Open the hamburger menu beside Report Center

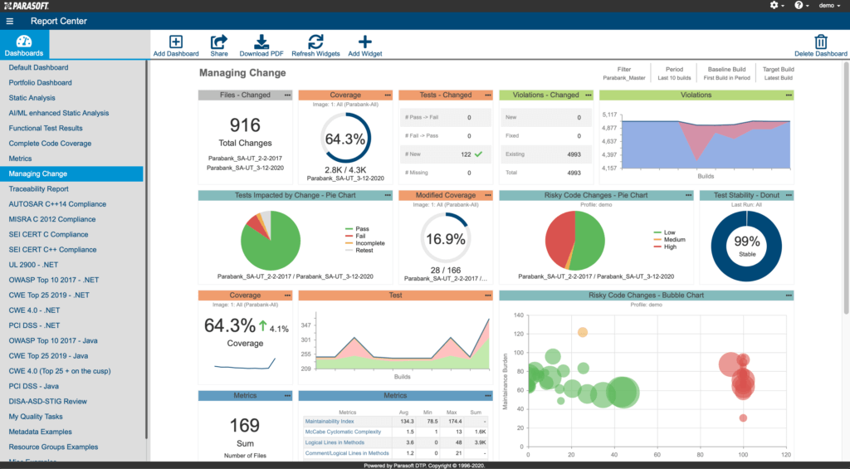click(10, 21)
